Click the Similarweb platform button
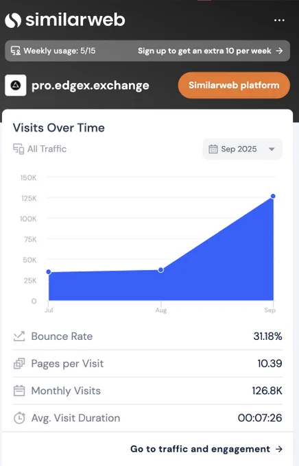The width and height of the screenshot is (299, 466). (x=234, y=85)
